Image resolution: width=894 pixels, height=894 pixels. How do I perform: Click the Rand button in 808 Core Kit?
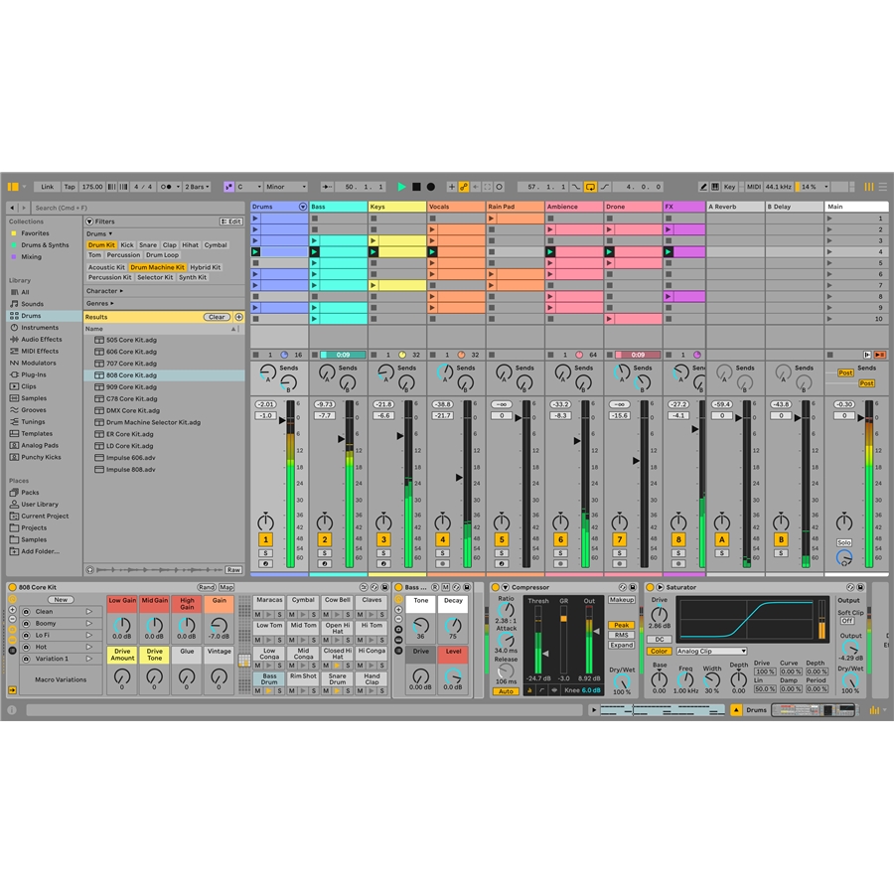206,587
